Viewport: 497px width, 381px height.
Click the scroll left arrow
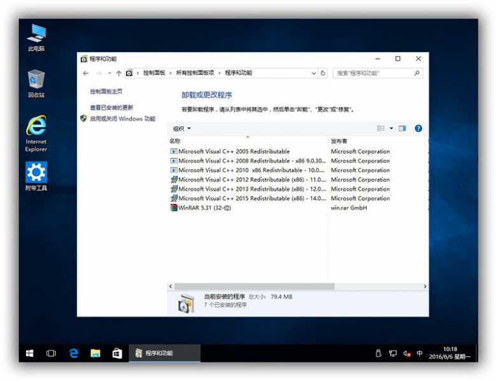pos(171,286)
